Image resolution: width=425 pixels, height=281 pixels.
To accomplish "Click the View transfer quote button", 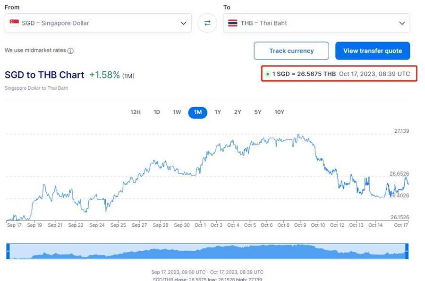I will (373, 51).
